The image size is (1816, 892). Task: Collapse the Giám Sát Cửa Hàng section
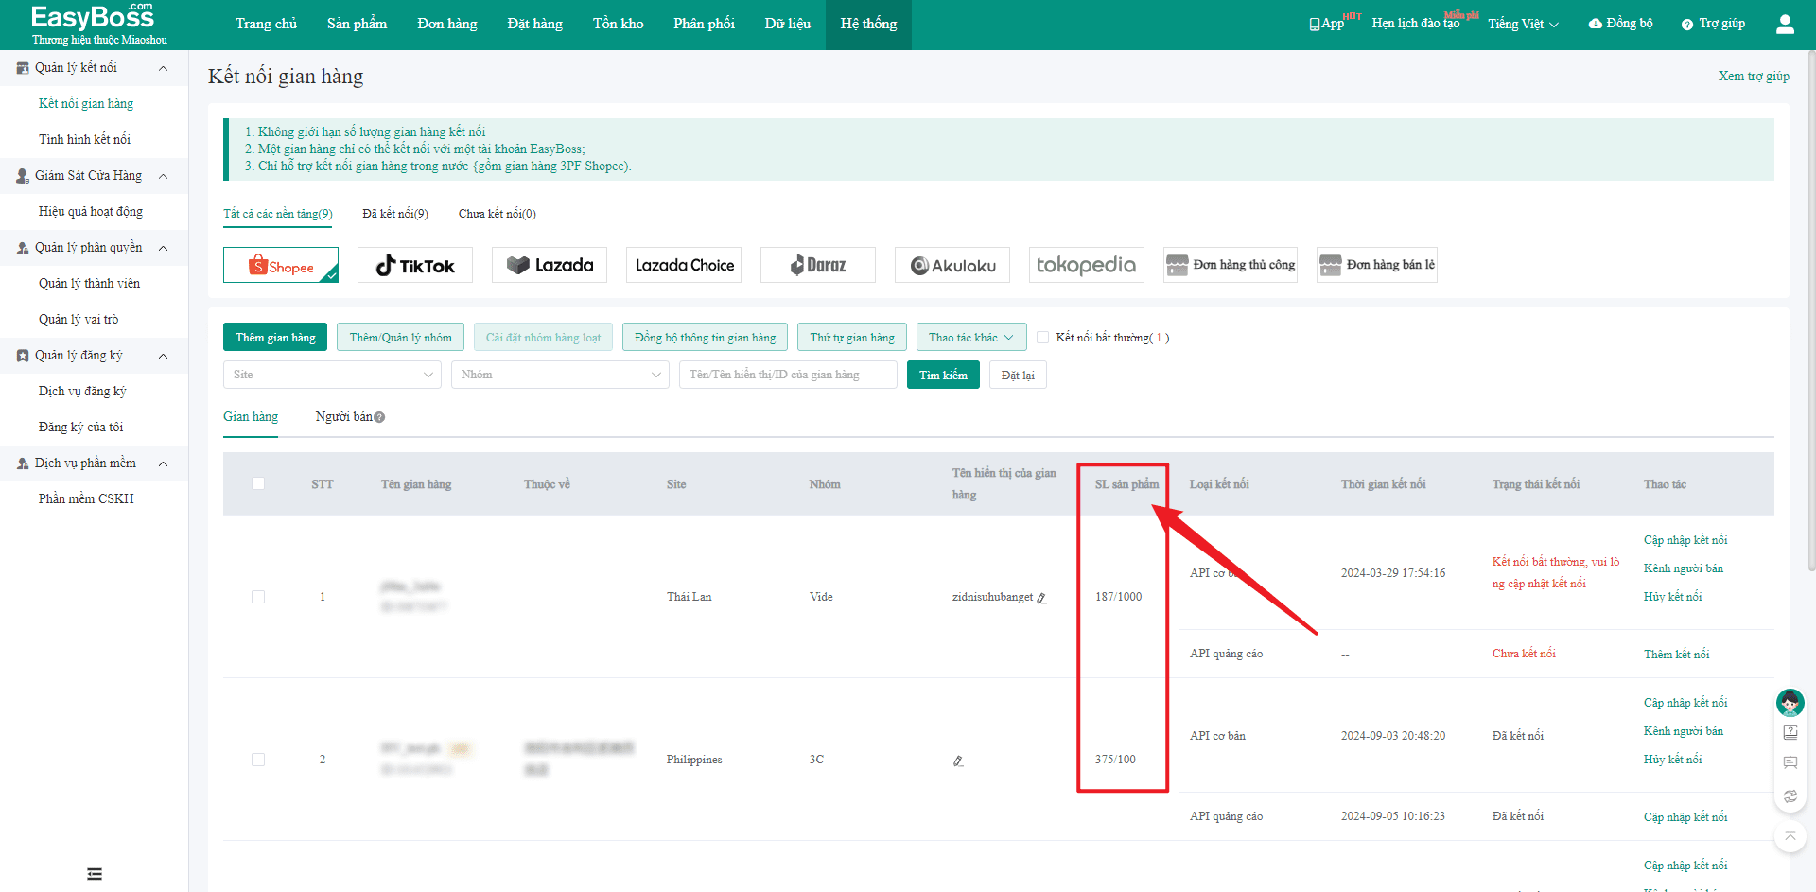pyautogui.click(x=164, y=176)
